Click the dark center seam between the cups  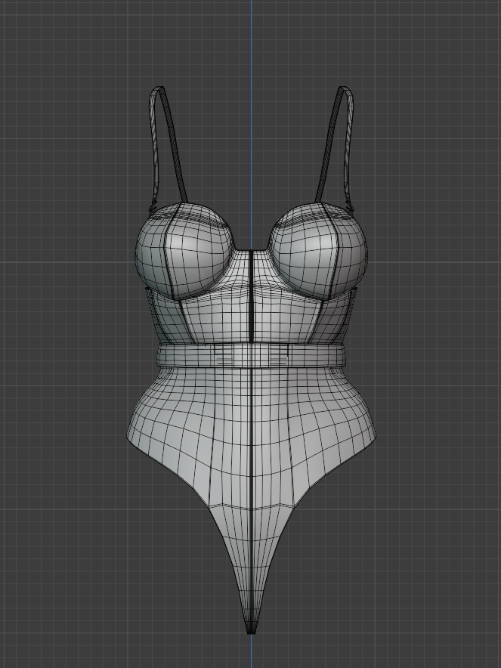[x=252, y=296]
